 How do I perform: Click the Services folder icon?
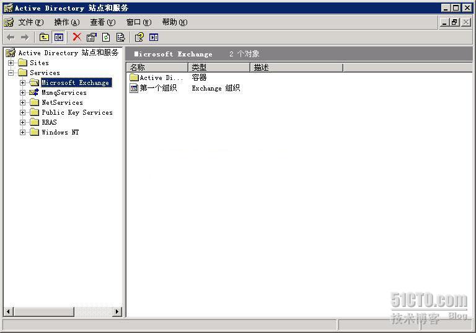click(x=22, y=73)
